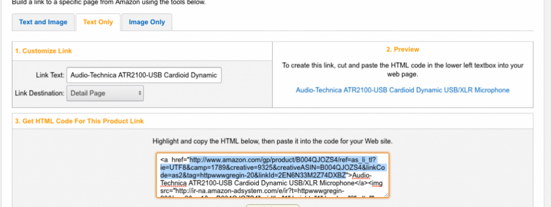
Task: Click the partially visible button below the HTML box
Action: pyautogui.click(x=273, y=205)
